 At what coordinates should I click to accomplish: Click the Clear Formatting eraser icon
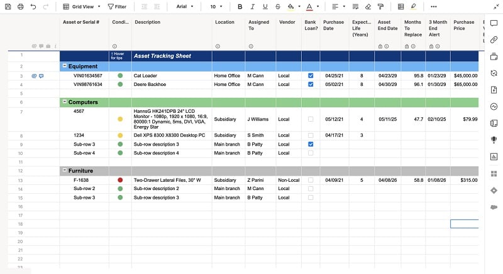(368, 6)
